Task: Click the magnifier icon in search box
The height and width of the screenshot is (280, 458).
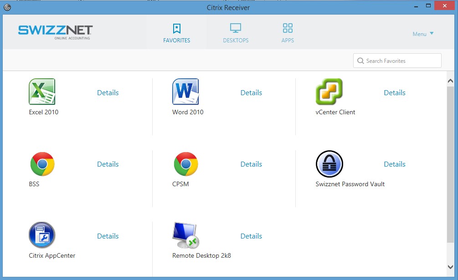Action: 360,61
